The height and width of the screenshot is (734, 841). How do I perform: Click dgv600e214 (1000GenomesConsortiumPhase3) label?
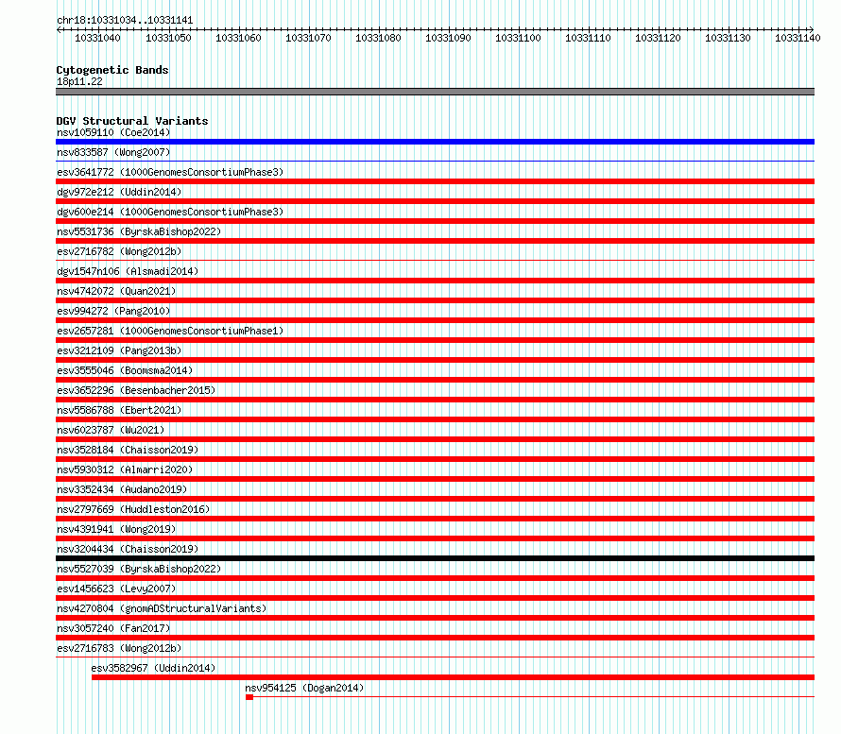pos(170,212)
